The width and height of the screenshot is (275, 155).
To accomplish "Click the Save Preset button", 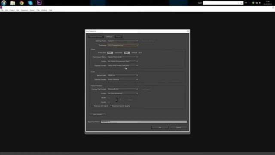I will (98, 115).
